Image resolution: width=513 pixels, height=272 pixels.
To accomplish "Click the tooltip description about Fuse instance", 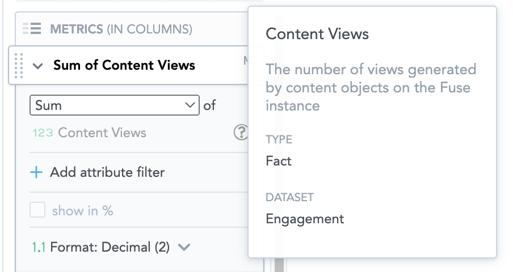I will click(371, 87).
